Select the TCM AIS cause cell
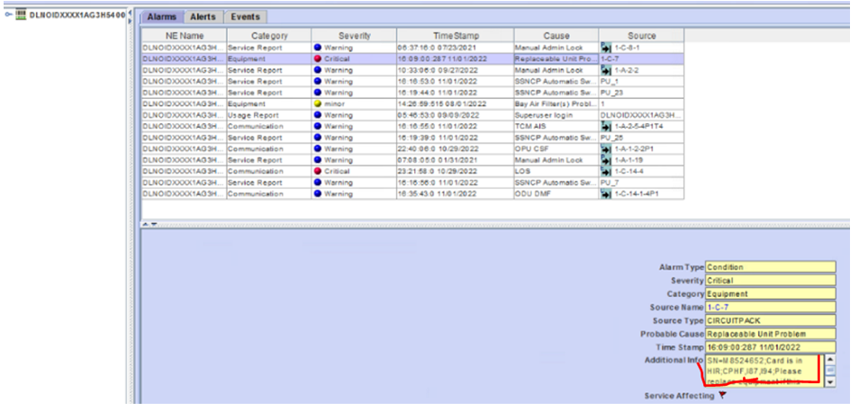The width and height of the screenshot is (859, 411). pyautogui.click(x=556, y=127)
